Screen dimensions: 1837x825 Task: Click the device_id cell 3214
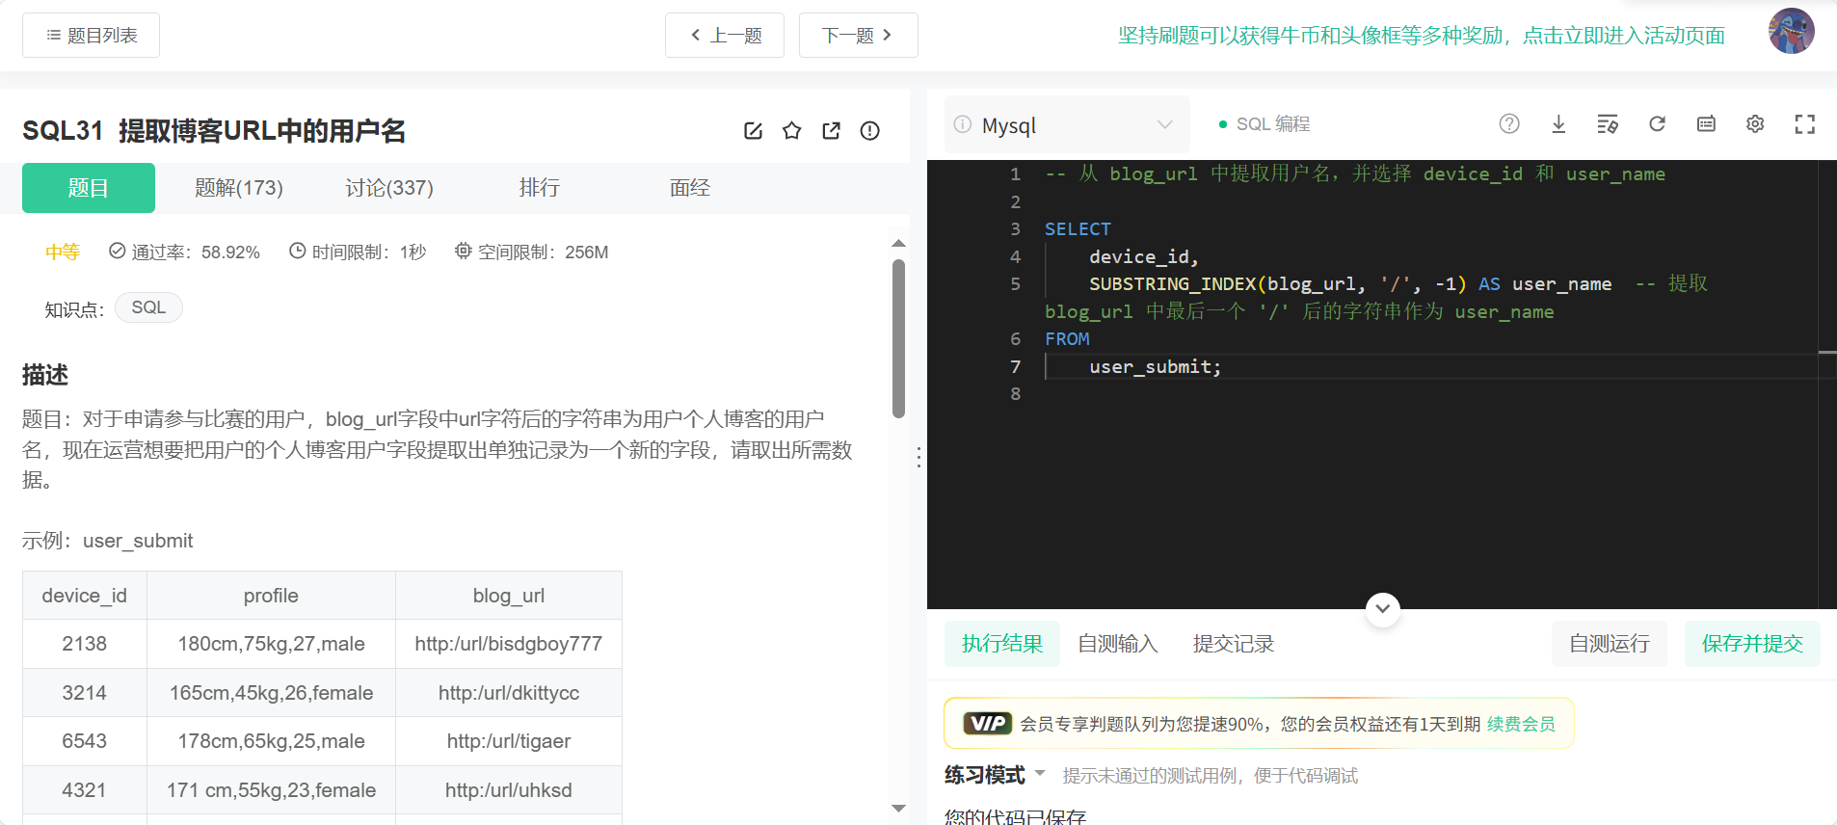click(x=85, y=693)
